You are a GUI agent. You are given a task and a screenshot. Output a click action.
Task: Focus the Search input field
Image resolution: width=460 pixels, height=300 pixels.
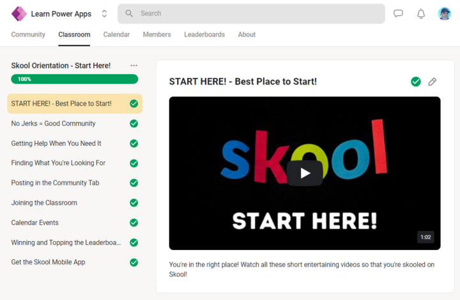(251, 13)
